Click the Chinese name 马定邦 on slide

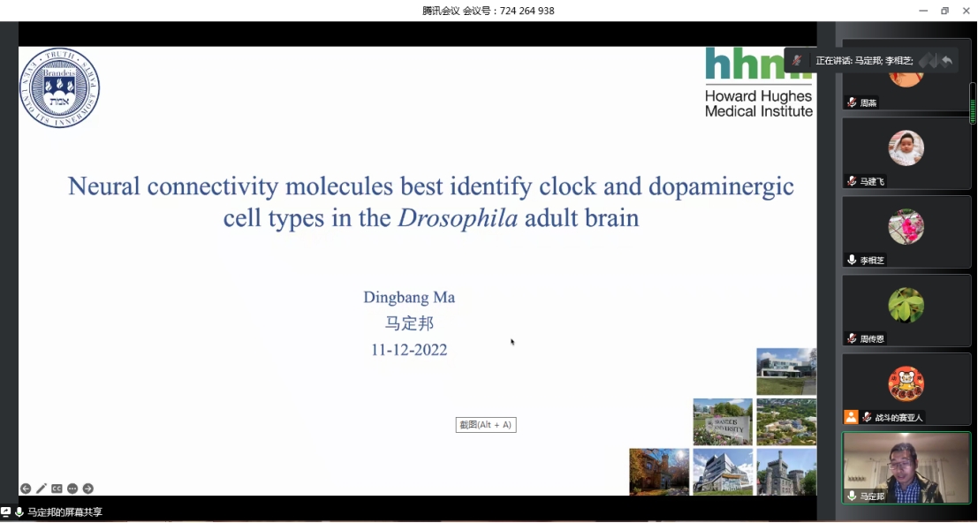click(409, 323)
